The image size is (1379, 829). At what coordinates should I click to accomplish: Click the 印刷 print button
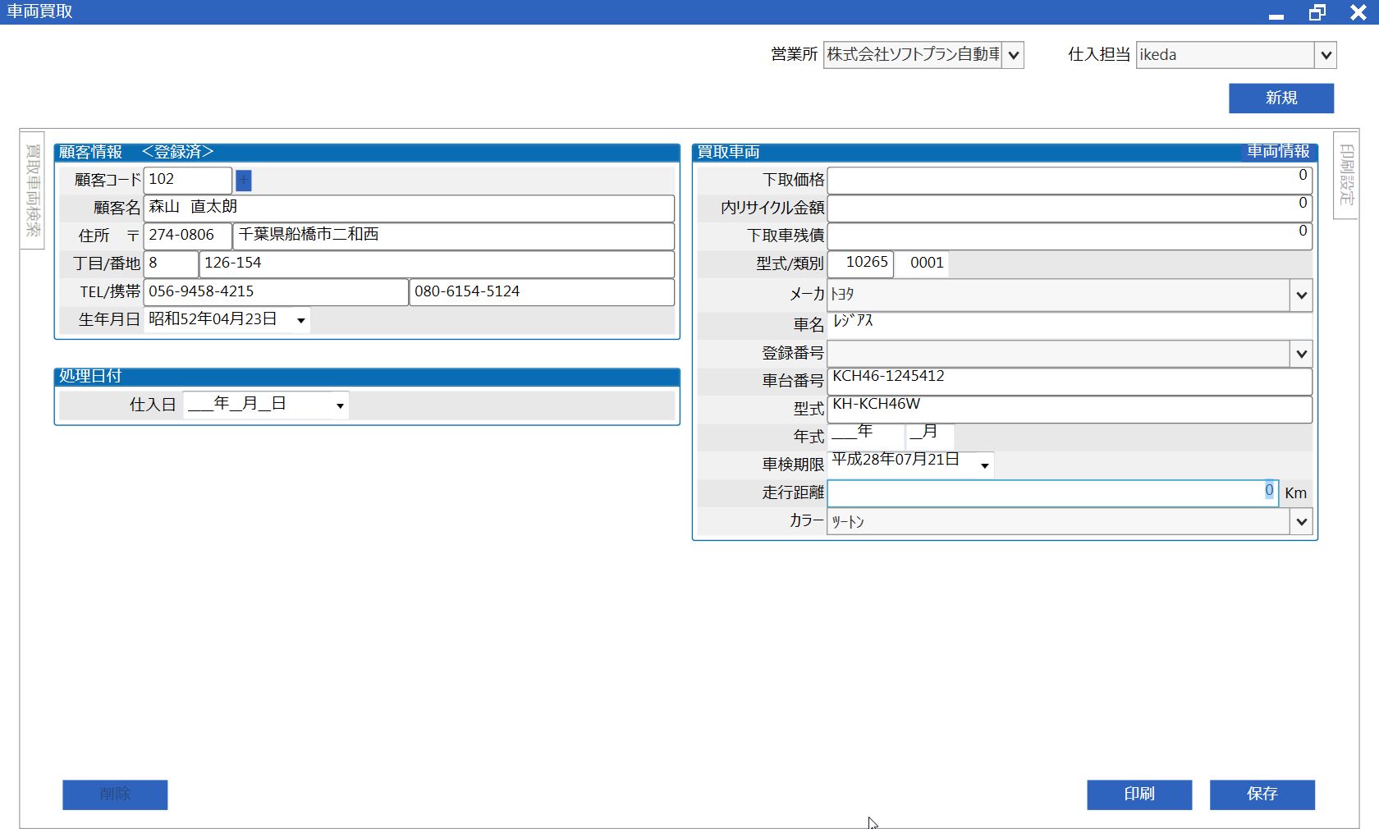pos(1138,794)
